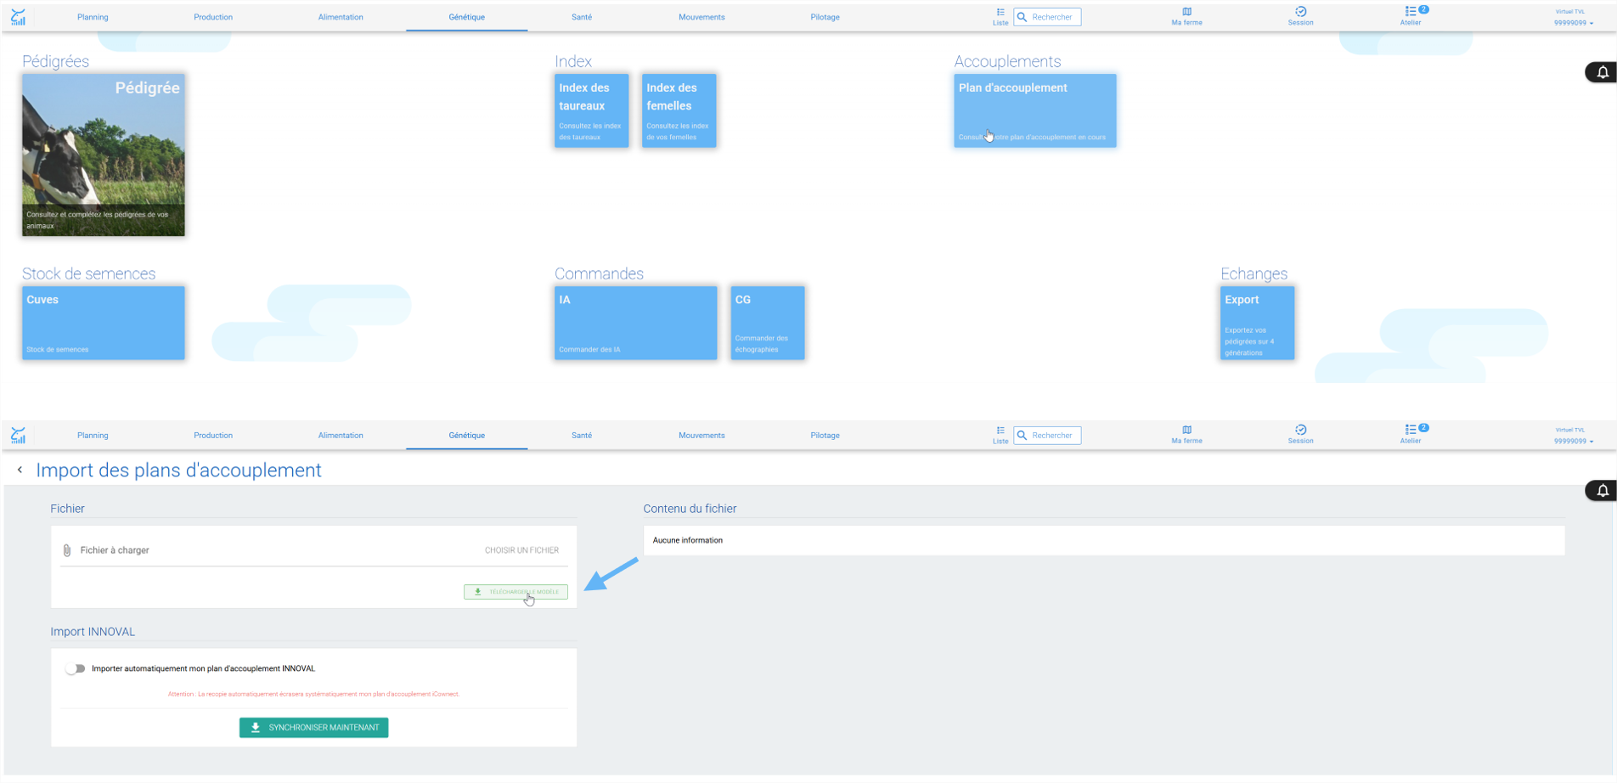Open Pilotage tab in the Import page header

[825, 436]
